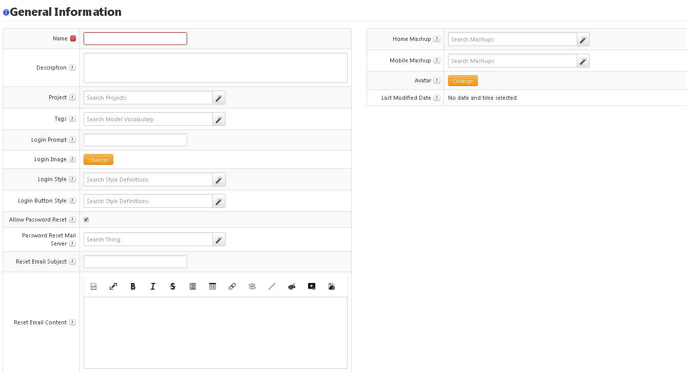687x372 pixels.
Task: Show help icon next to Avatar label
Action: [437, 80]
